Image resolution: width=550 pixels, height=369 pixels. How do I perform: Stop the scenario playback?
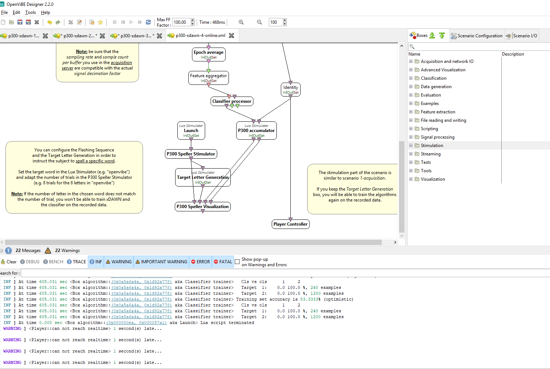[114, 22]
